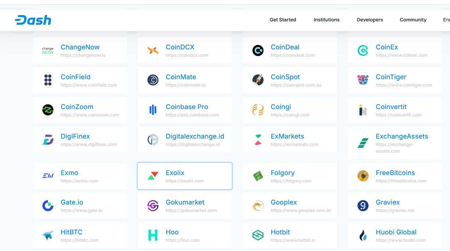
Task: Click the Huobi Global flame icon
Action: 363,235
